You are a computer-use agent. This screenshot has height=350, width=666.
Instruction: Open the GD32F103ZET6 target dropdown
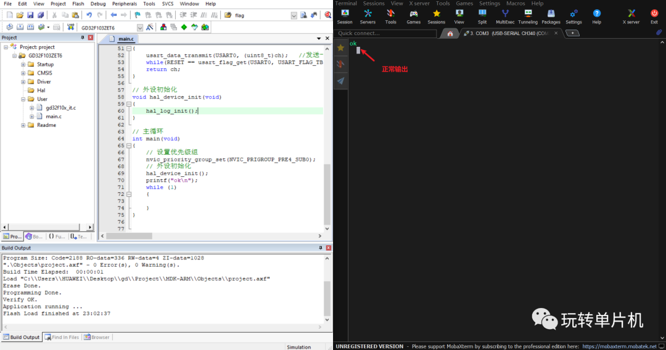(x=140, y=27)
